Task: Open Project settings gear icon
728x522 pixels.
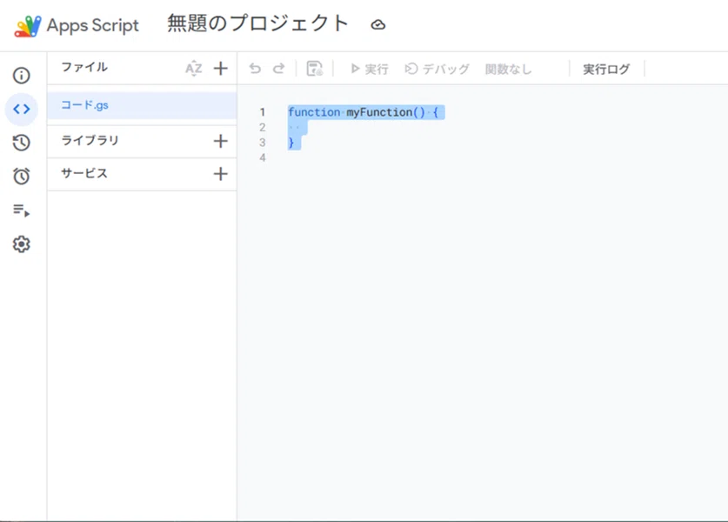Action: pyautogui.click(x=22, y=244)
